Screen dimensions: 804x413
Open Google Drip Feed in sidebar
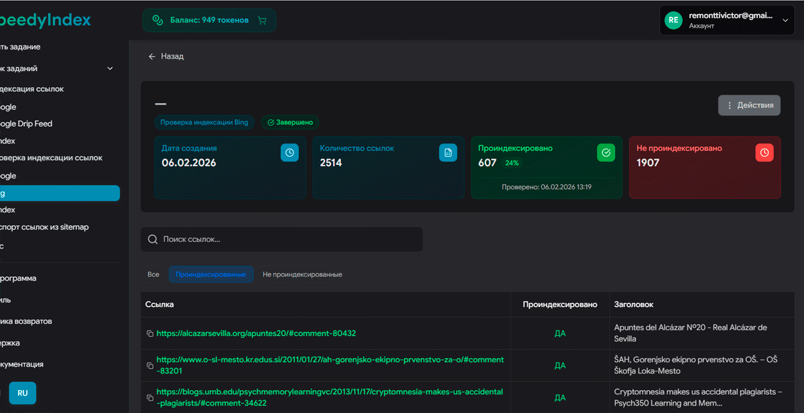tap(27, 124)
